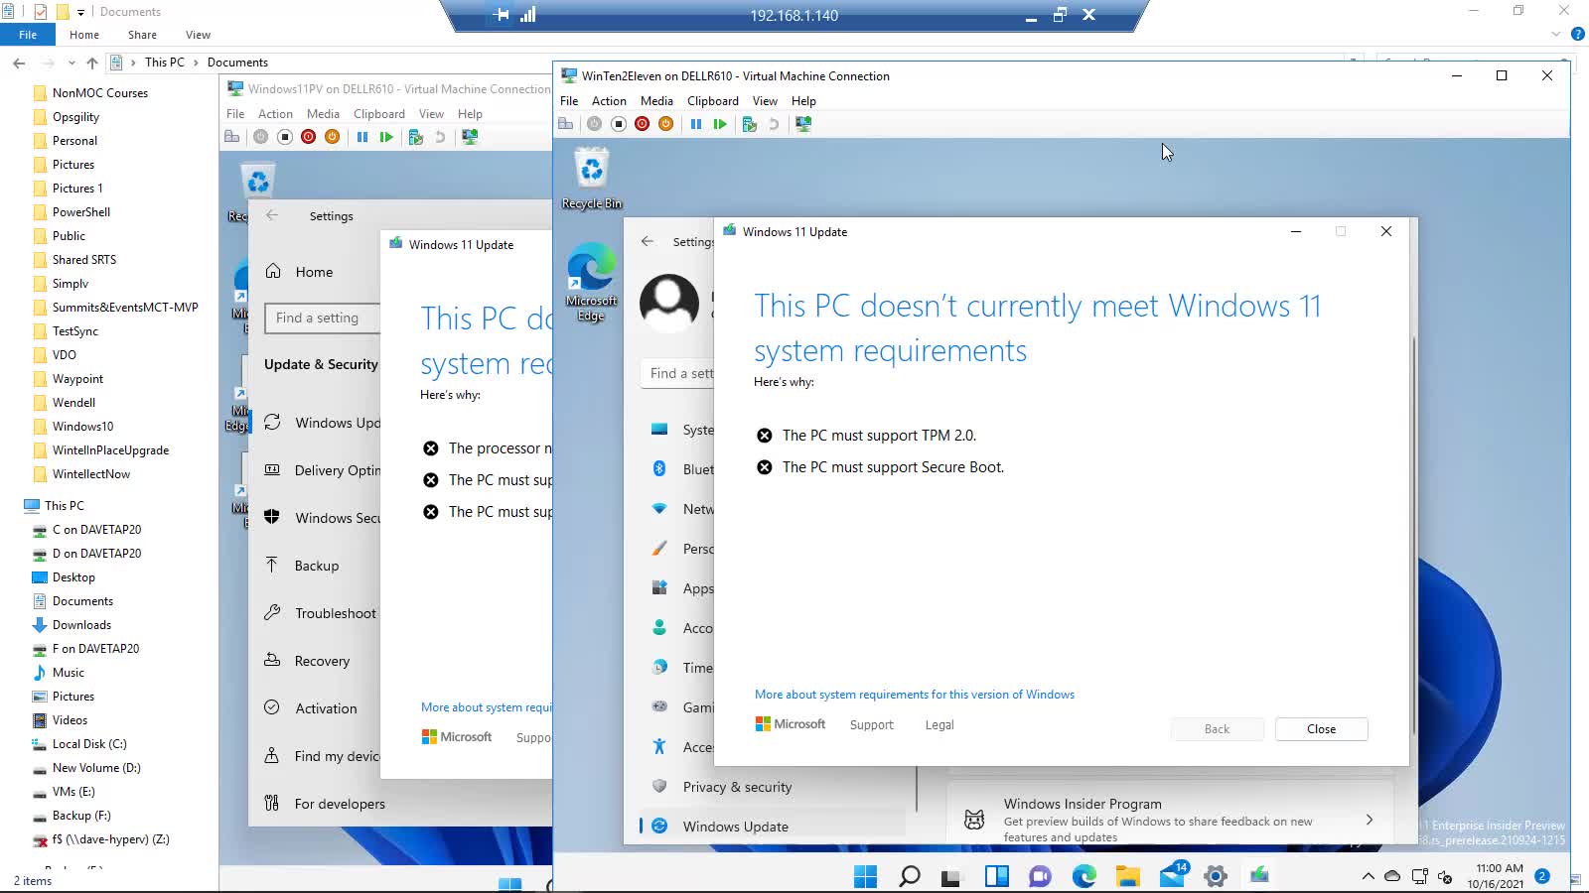Open Action menu in WinTenEleven window
1589x893 pixels.
click(x=609, y=101)
